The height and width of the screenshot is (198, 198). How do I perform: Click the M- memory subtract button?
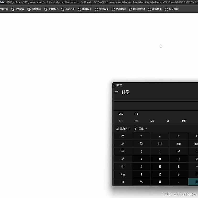[x=168, y=121]
